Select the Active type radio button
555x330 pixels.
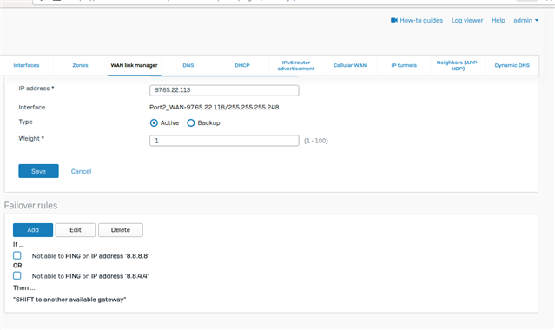[154, 122]
